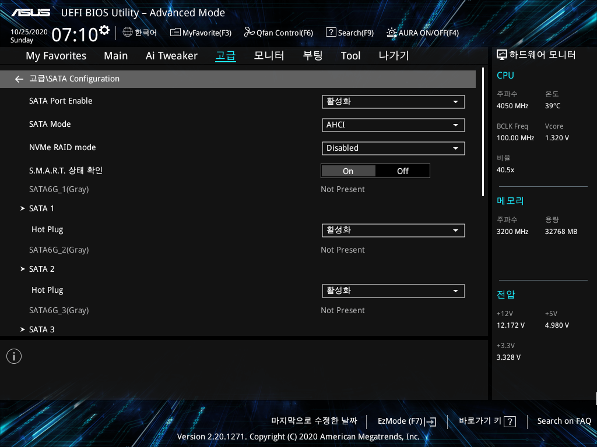This screenshot has width=597, height=447.
Task: Click the back arrow in SATA Configuration header
Action: (19, 79)
